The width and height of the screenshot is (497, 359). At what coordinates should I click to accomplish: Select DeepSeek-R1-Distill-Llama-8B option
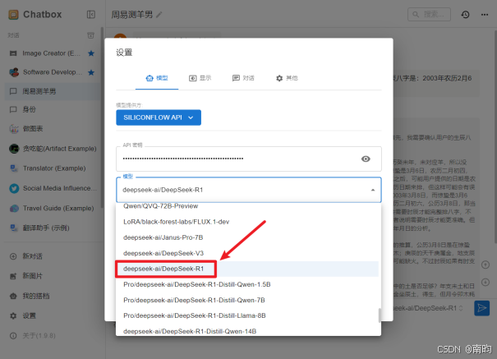[x=248, y=315]
